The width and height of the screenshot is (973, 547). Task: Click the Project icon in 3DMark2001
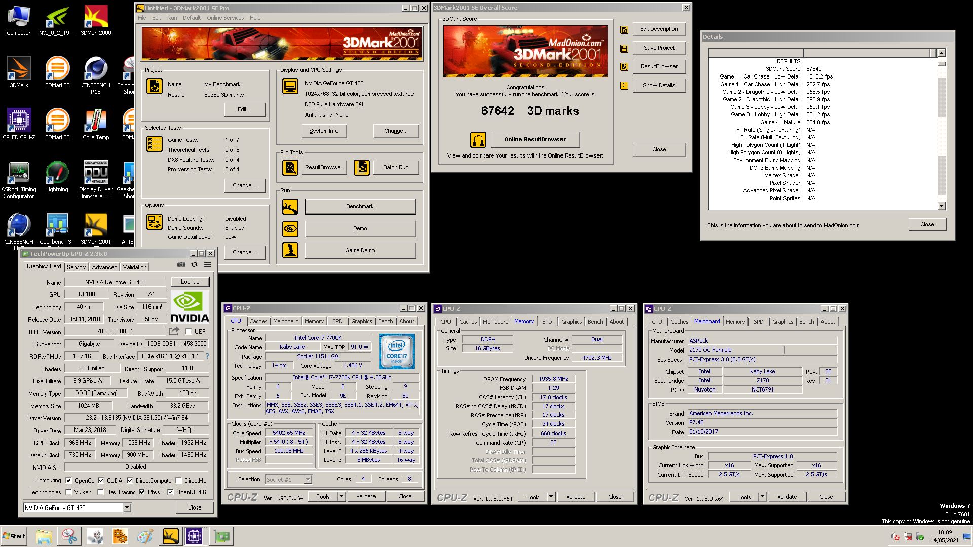(155, 86)
